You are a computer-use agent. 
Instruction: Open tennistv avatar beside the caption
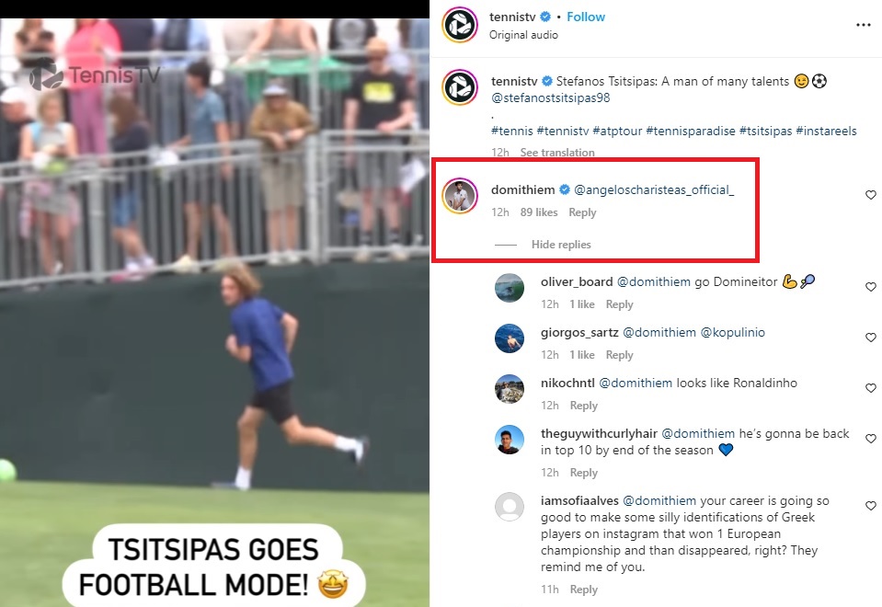point(460,87)
